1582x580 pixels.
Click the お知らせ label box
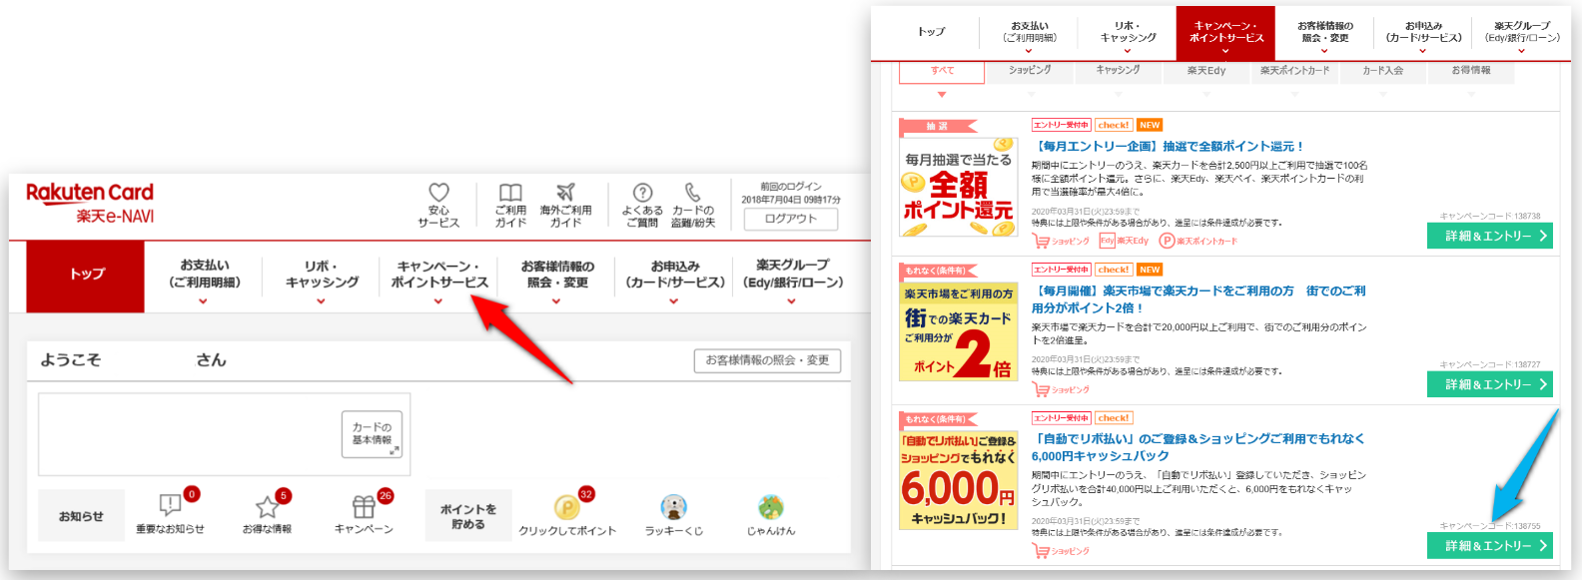point(81,516)
